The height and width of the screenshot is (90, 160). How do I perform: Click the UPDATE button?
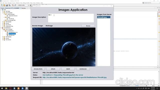pos(53,69)
